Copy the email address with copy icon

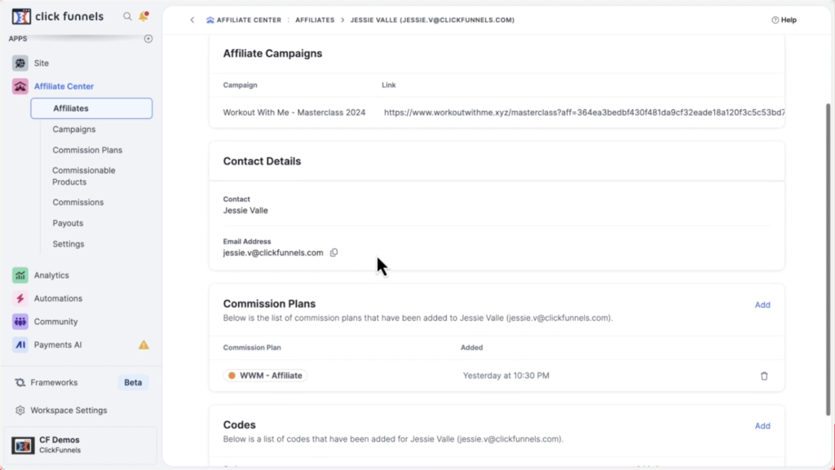[334, 253]
